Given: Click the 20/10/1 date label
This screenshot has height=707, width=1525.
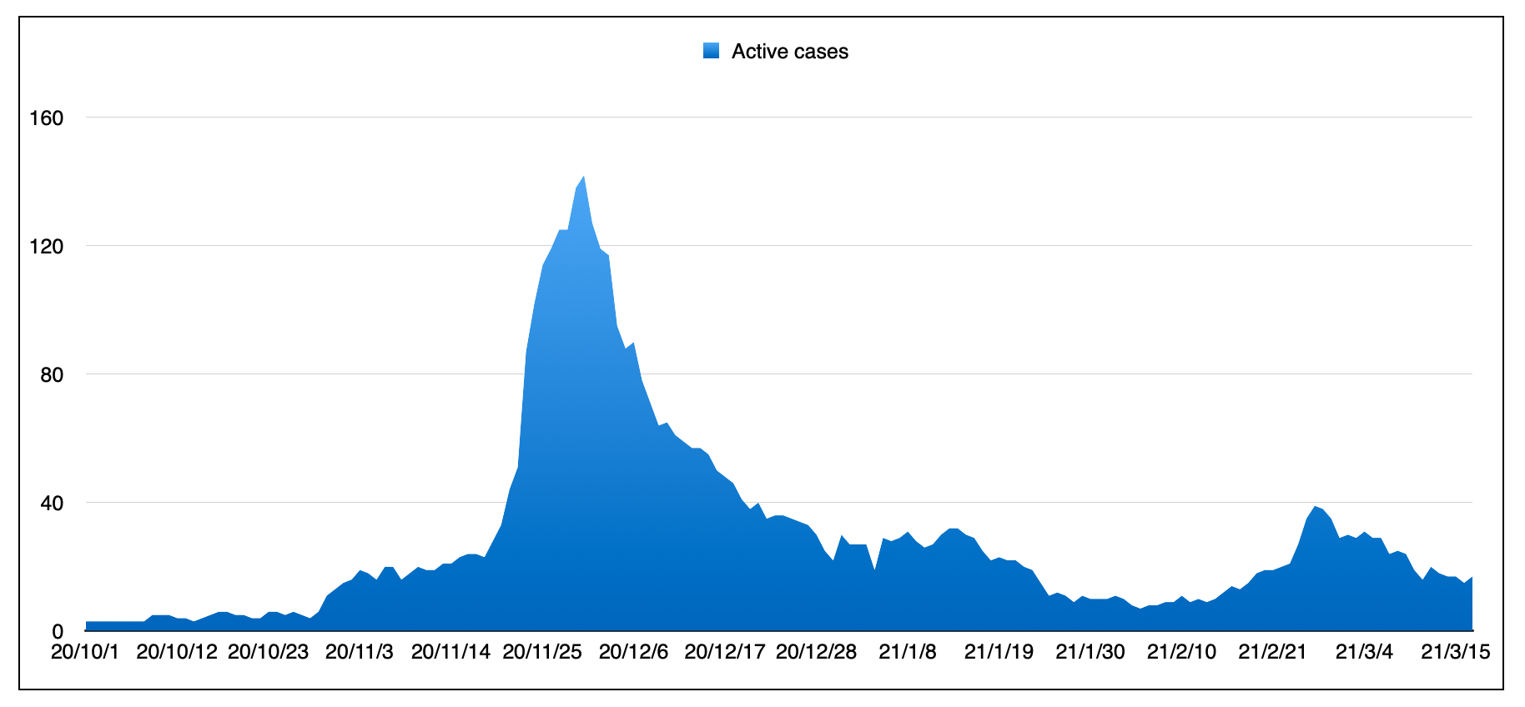Looking at the screenshot, I should coord(85,652).
